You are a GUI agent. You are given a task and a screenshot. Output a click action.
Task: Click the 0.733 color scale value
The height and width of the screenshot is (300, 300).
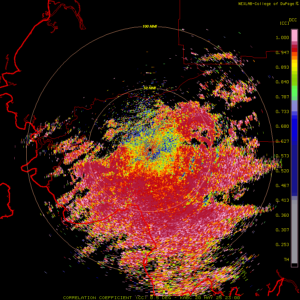click(282, 112)
